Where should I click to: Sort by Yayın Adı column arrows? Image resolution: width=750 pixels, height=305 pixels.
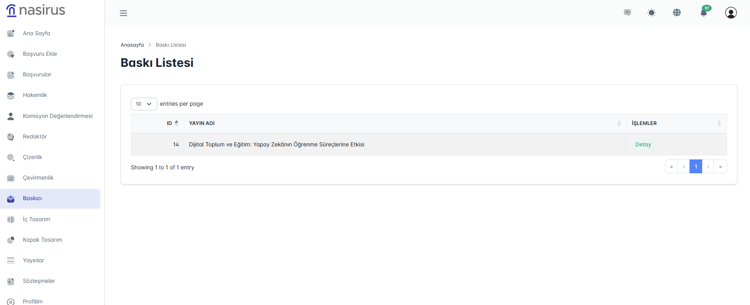pyautogui.click(x=619, y=123)
